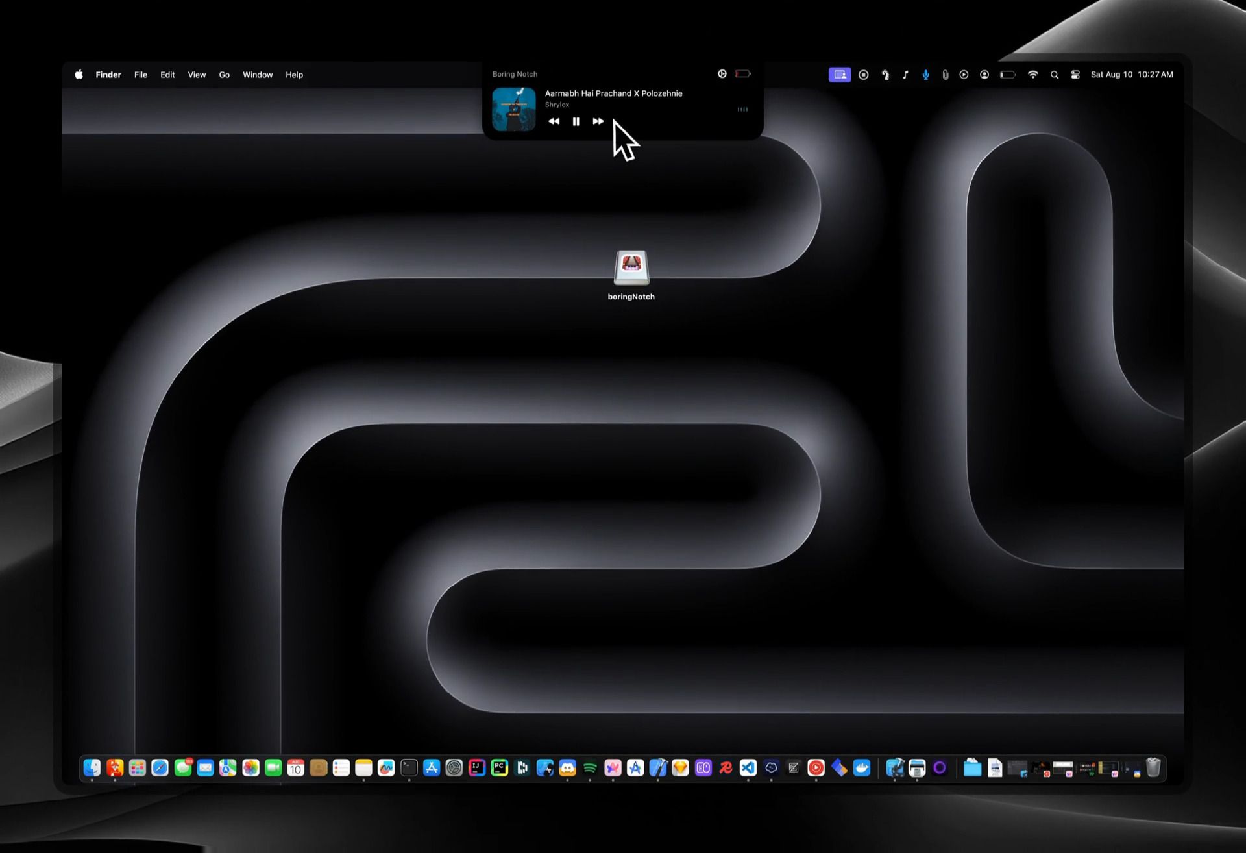The image size is (1246, 853).
Task: Open Spotlight search from the menu bar
Action: [1055, 75]
